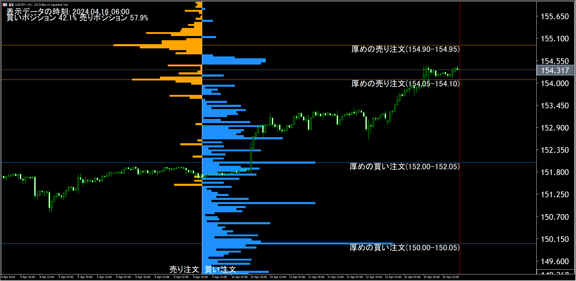Click the '10 Apr 23:00' time axis label

pyautogui.click(x=278, y=277)
